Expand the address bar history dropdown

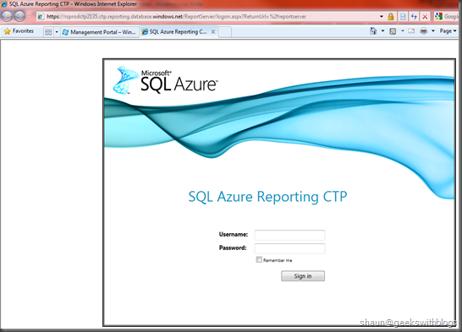(382, 16)
